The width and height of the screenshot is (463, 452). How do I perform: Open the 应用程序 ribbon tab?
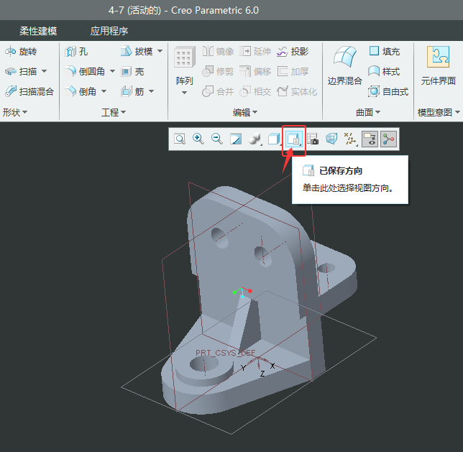click(109, 31)
